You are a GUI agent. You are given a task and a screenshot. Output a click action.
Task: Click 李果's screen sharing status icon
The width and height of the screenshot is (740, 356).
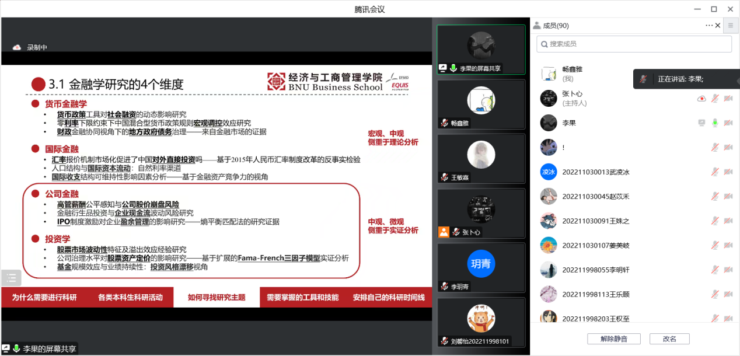pyautogui.click(x=701, y=123)
